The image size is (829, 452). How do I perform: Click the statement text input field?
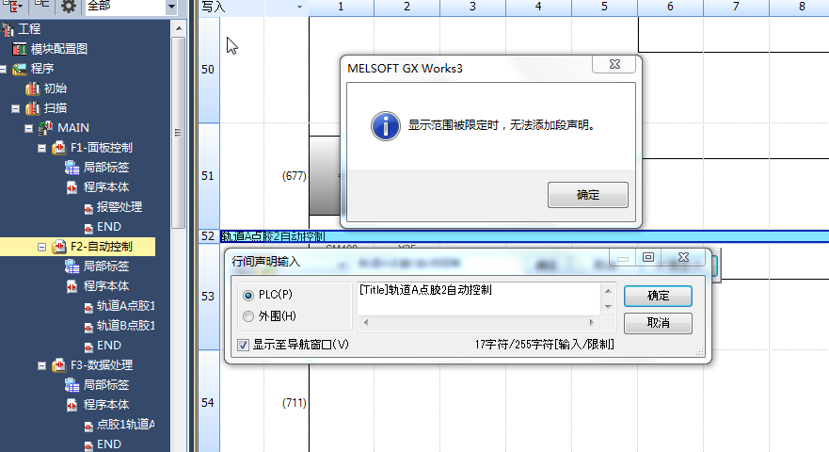[479, 299]
